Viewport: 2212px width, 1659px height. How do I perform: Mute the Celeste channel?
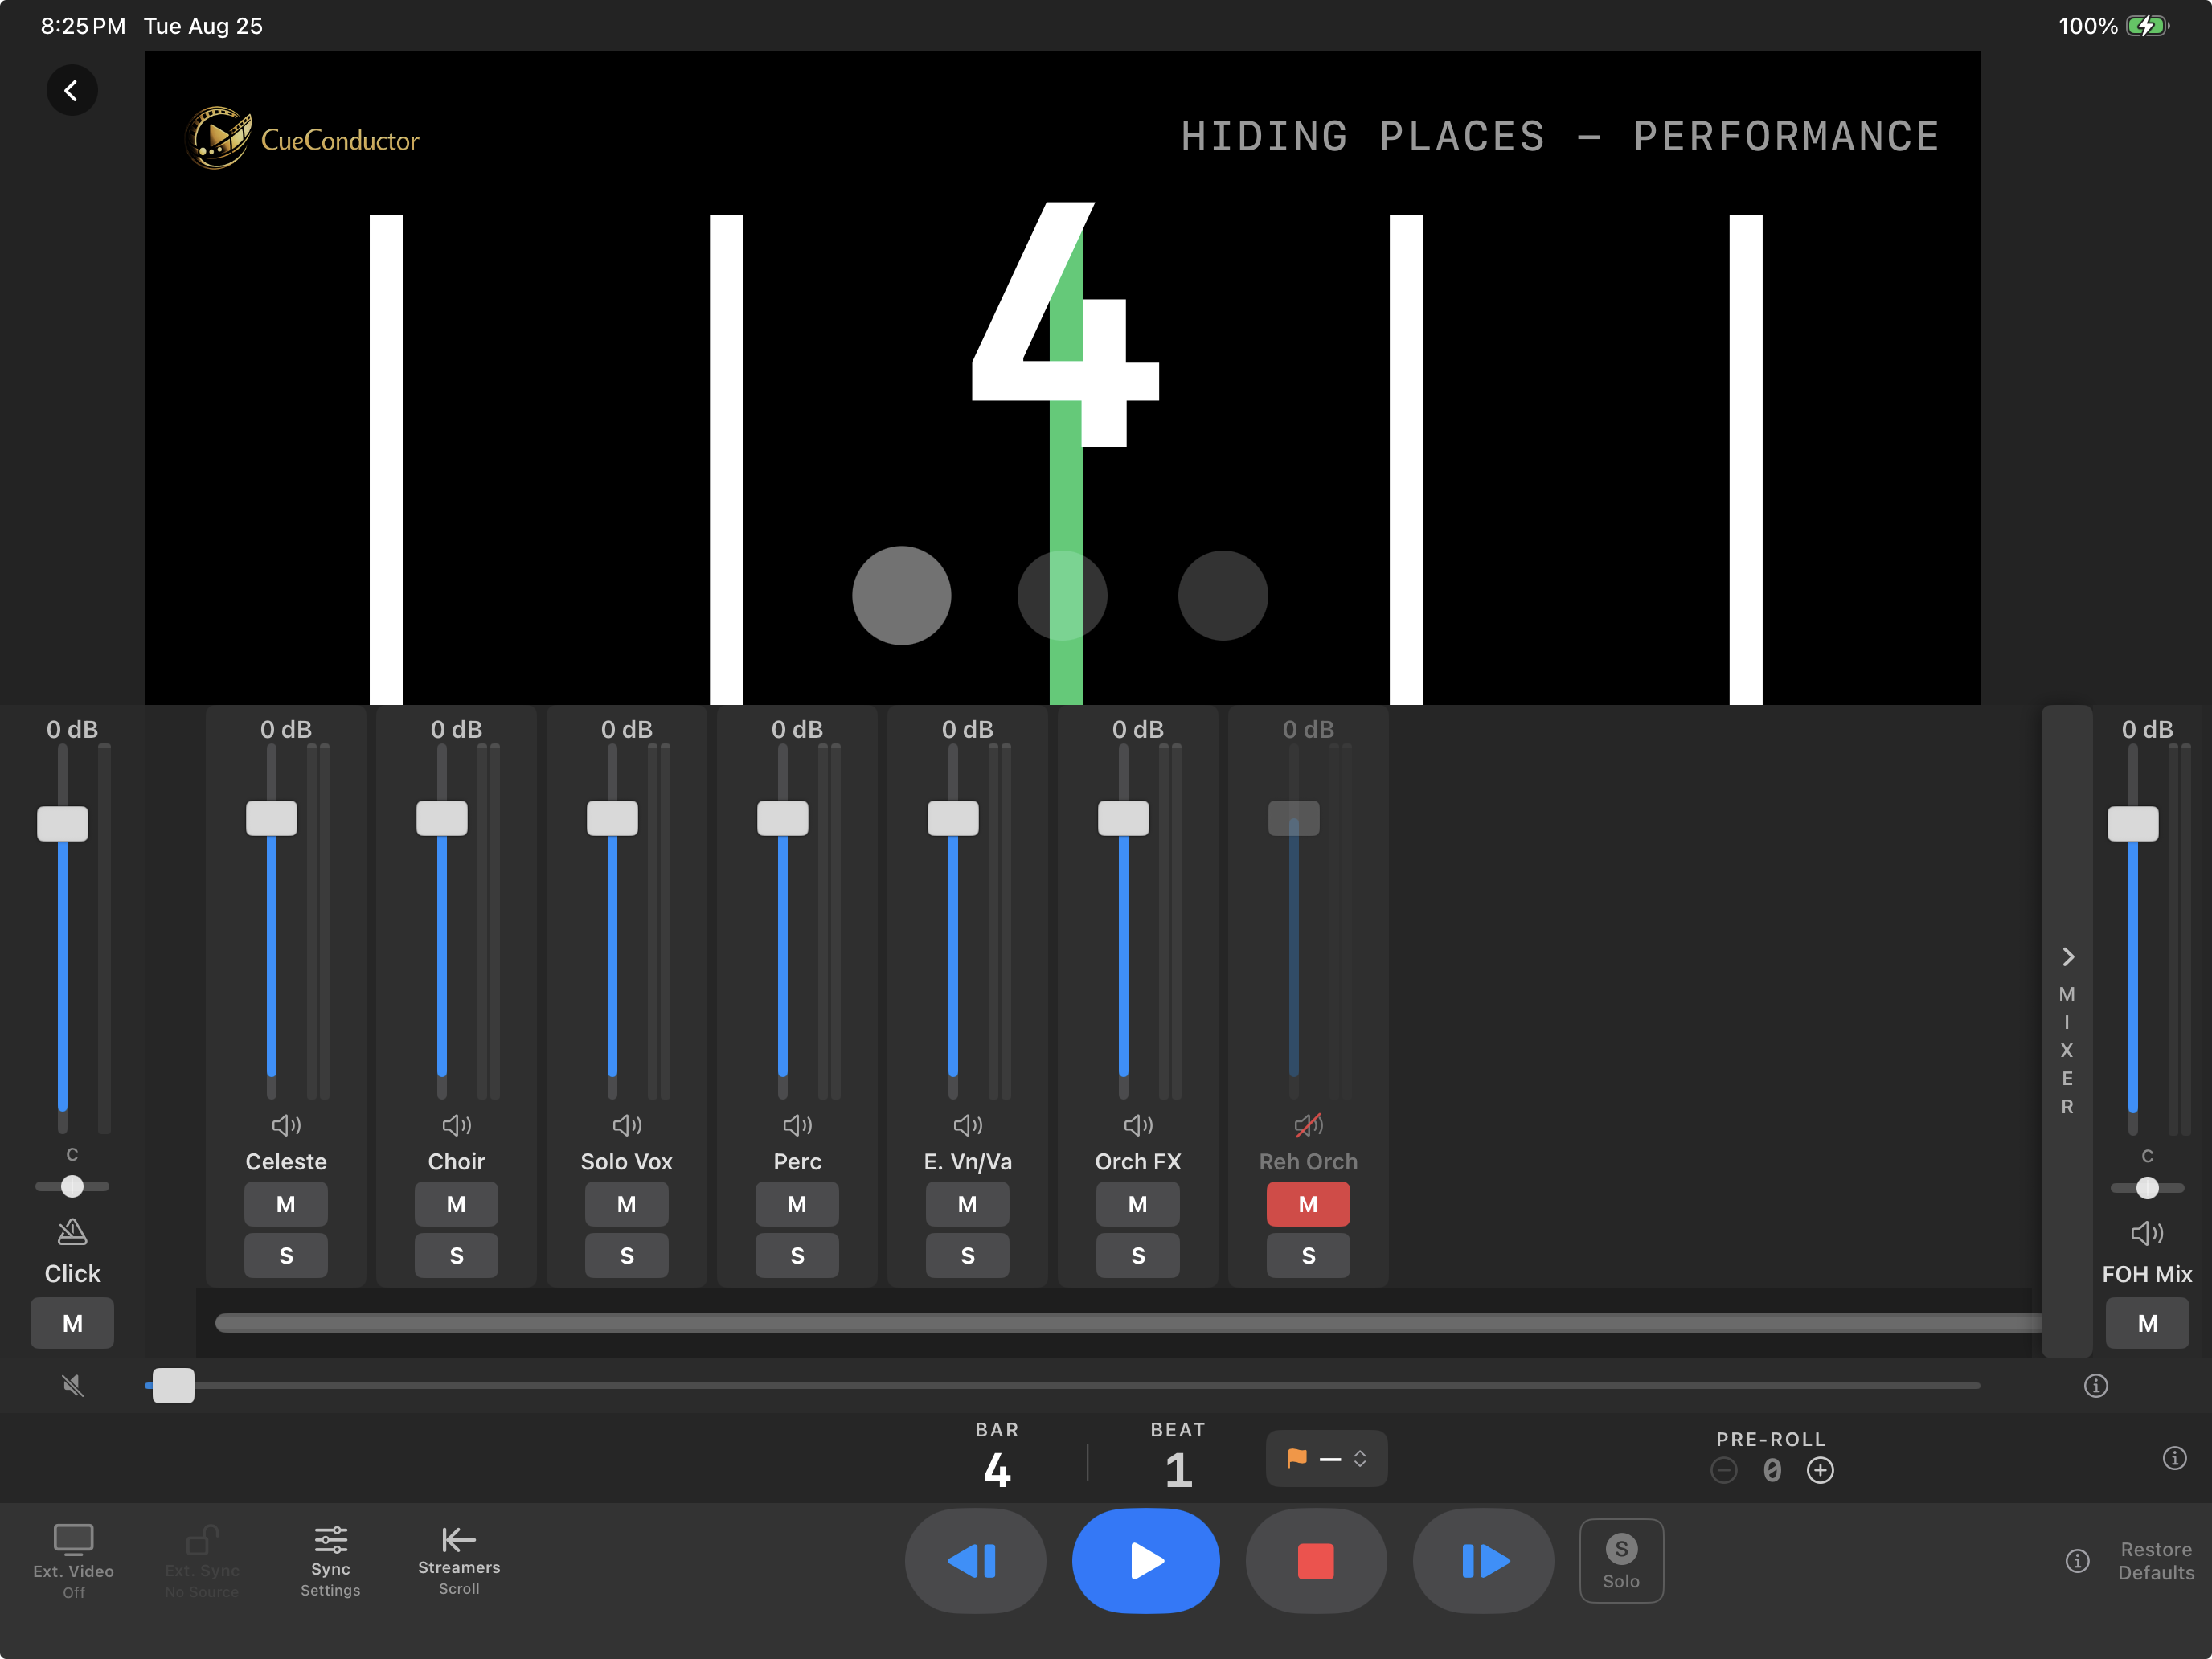(x=286, y=1204)
